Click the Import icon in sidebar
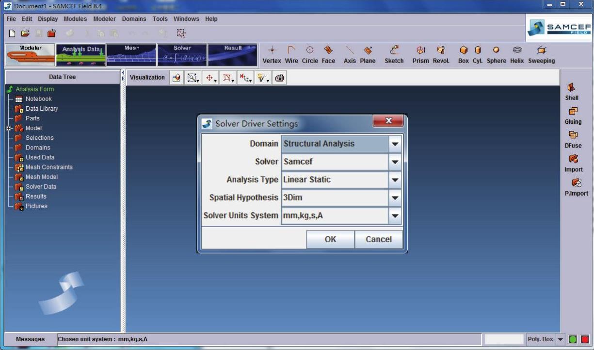The height and width of the screenshot is (350, 594). tap(573, 163)
